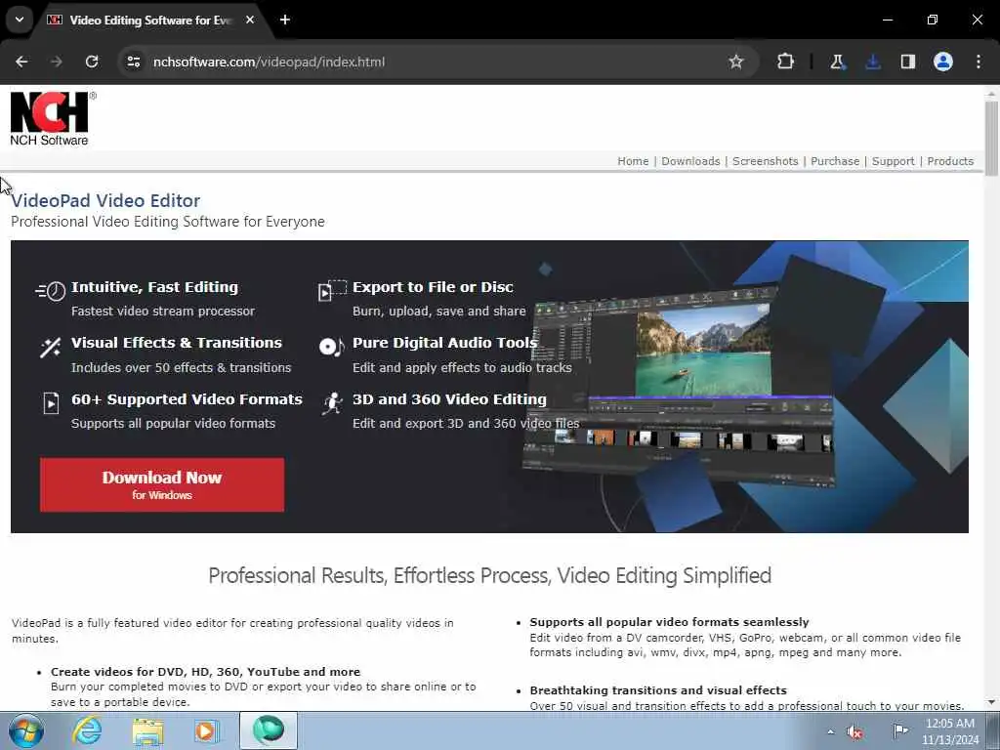The height and width of the screenshot is (750, 1000).
Task: Select the Video Editing Software tab
Action: (150, 20)
